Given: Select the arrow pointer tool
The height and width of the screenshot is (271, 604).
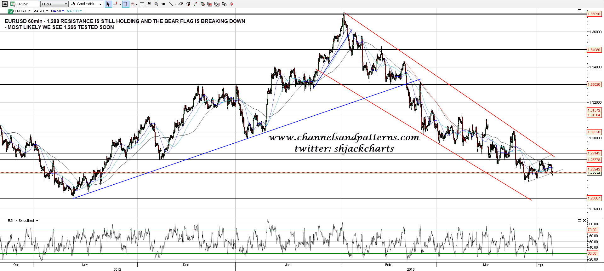Looking at the screenshot, I should 108,4.
